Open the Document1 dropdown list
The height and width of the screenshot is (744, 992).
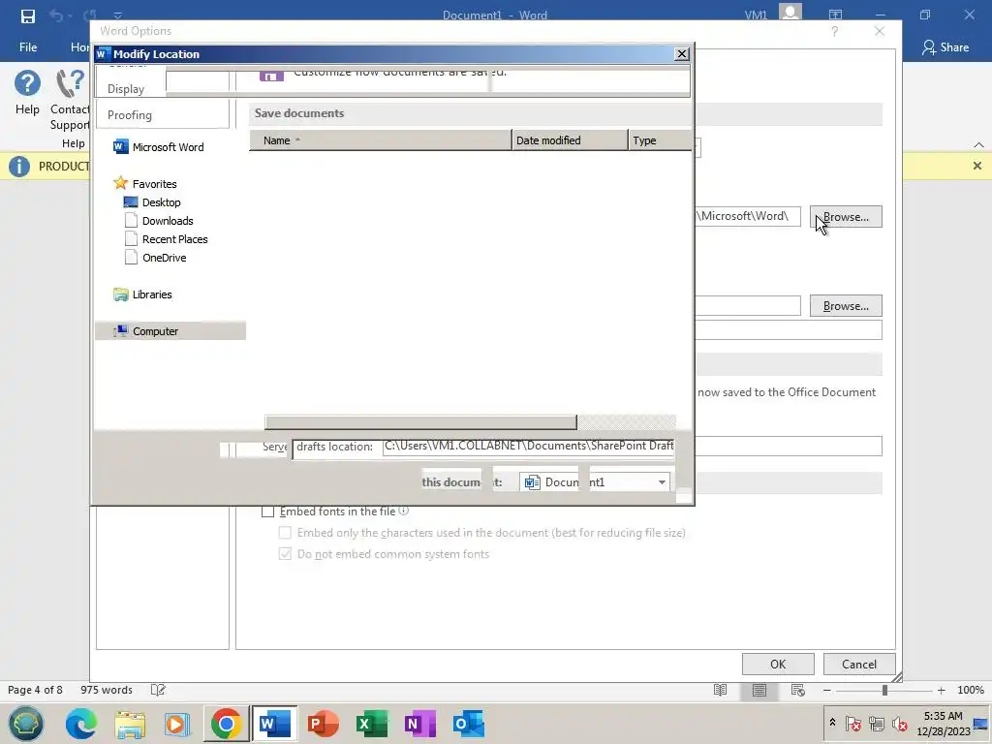coord(662,482)
